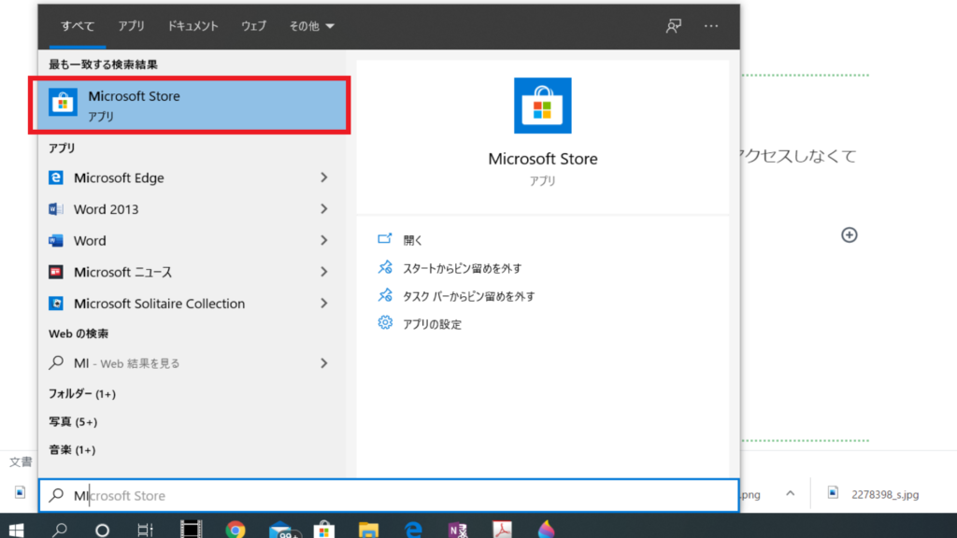Expand the Word result arrow
Viewport: 957px width, 538px height.
point(323,240)
